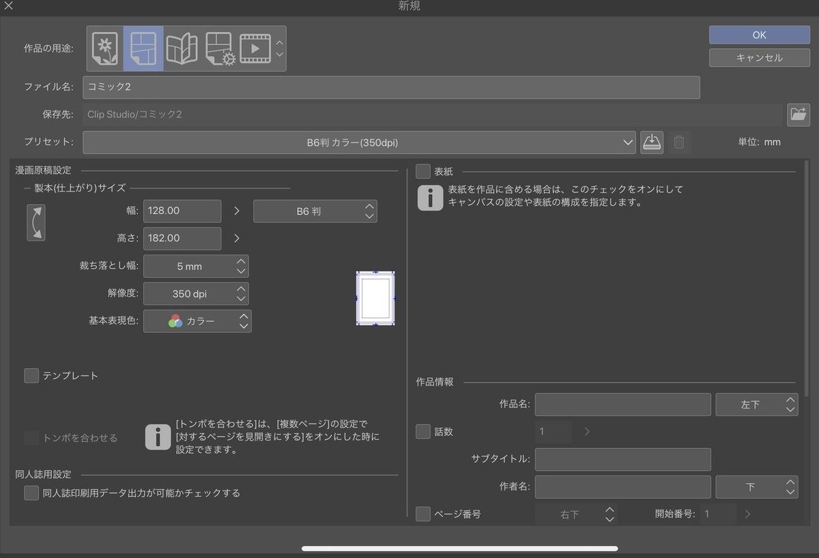819x558 pixels.
Task: Select the Illustration work type icon
Action: pyautogui.click(x=104, y=48)
